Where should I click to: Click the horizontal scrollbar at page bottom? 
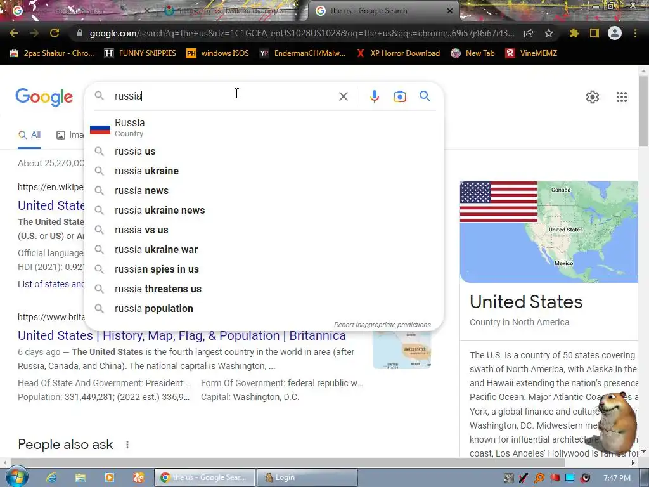pos(288,462)
